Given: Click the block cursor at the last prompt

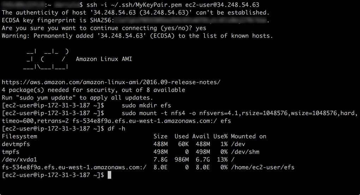Looking at the screenshot, I should click(109, 175).
